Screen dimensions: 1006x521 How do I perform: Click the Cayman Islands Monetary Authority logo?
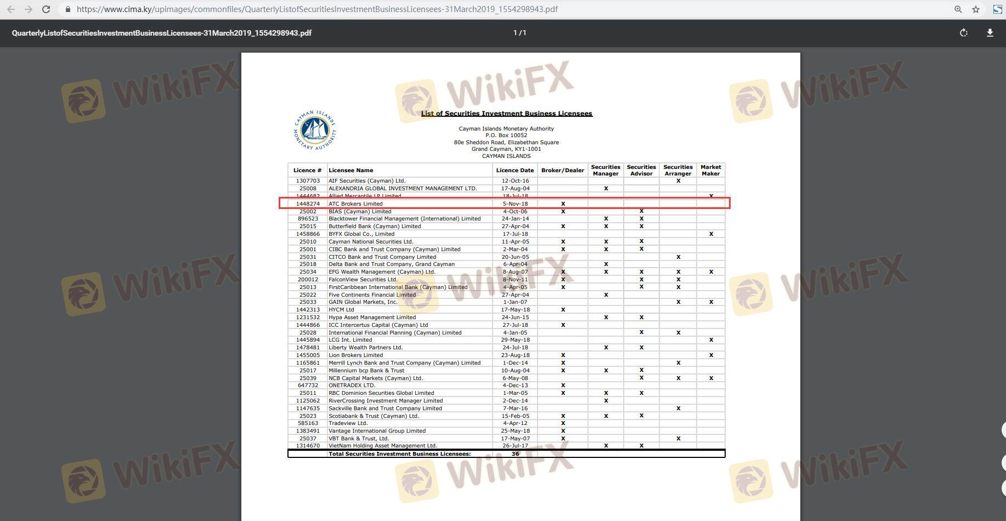[315, 131]
